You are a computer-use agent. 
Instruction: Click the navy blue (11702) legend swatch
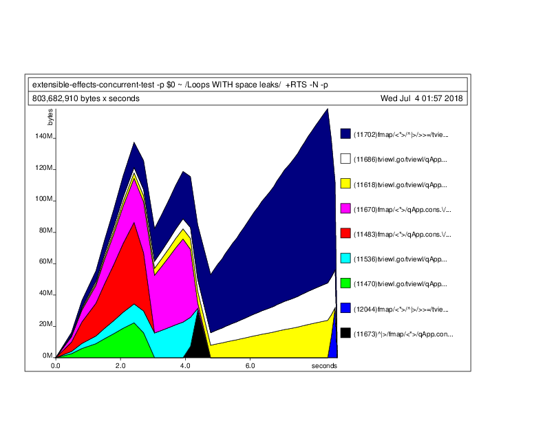point(345,134)
